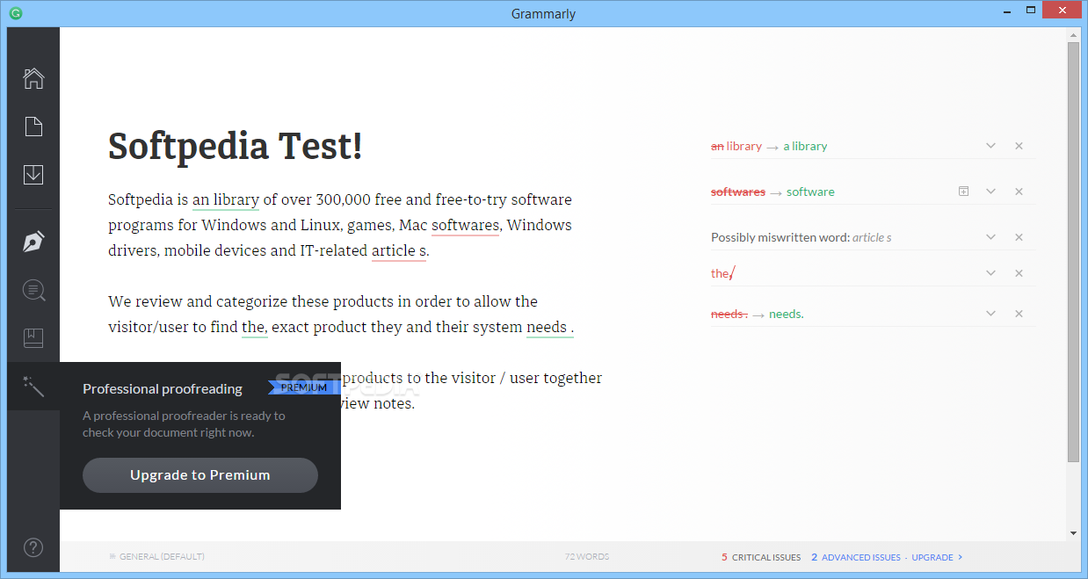Open the vocabulary book sidebar icon
This screenshot has width=1088, height=579.
click(x=33, y=337)
